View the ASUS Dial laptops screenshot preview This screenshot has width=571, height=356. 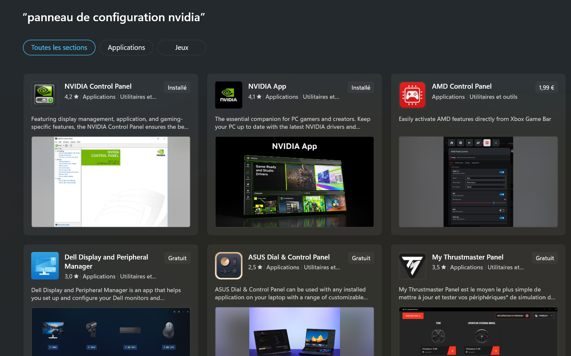pos(294,332)
